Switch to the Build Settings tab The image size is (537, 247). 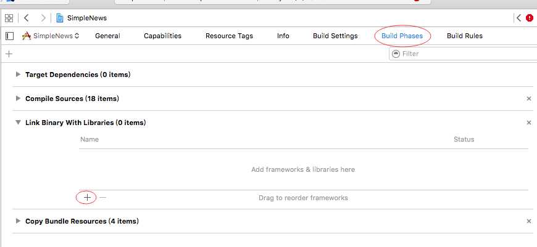[335, 36]
